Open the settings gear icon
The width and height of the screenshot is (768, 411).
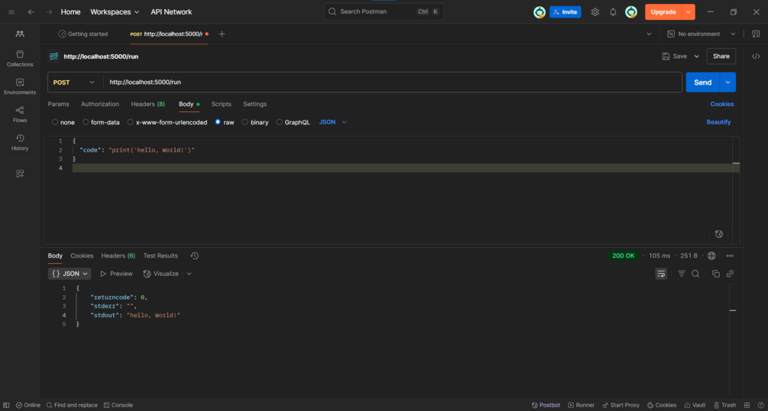point(595,11)
